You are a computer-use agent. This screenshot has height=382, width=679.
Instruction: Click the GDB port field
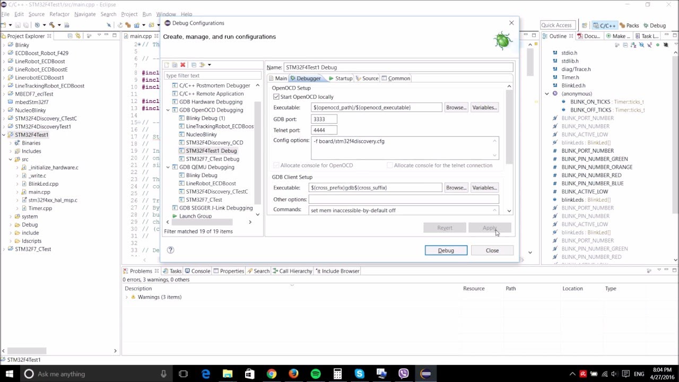[x=324, y=119]
